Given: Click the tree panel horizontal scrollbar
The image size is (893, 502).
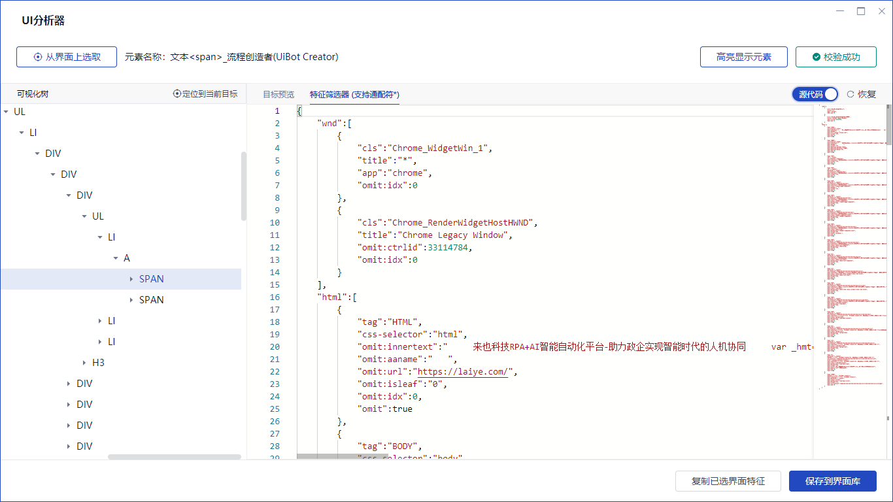Looking at the screenshot, I should point(175,456).
